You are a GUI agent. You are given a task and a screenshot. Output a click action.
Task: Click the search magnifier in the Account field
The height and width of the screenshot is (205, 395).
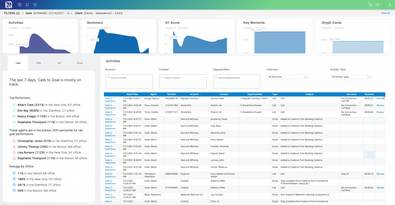[108, 78]
